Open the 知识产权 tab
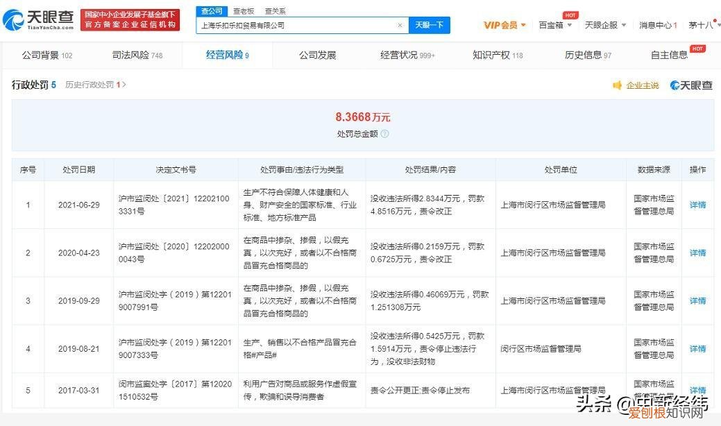The image size is (721, 426). click(498, 55)
